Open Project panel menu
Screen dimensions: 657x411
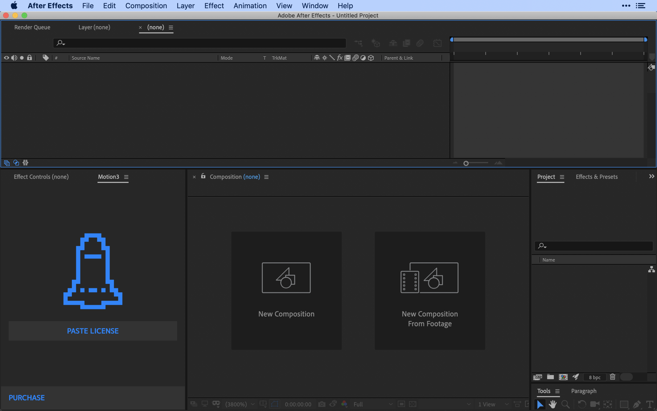coord(562,177)
